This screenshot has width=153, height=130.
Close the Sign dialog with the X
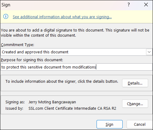pyautogui.click(x=146, y=5)
